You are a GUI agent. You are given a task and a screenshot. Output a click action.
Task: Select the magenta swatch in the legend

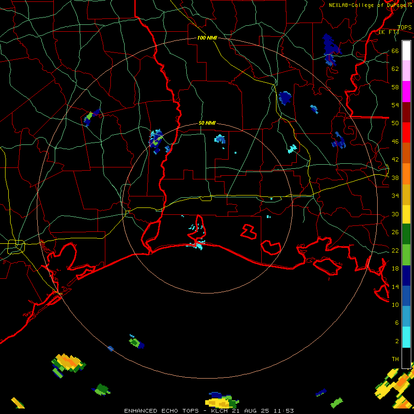point(406,92)
